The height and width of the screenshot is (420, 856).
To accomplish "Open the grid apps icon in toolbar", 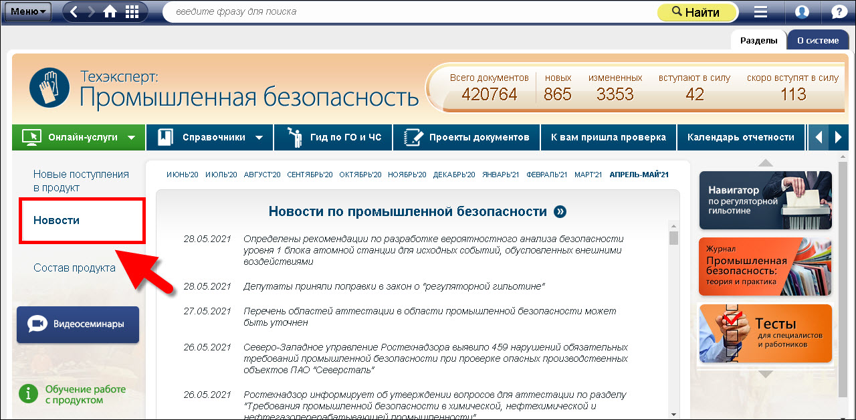I will pos(132,12).
